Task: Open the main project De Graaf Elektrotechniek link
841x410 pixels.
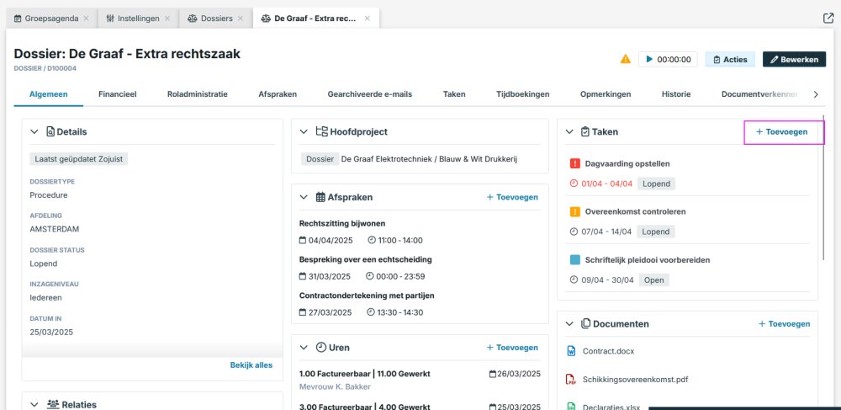Action: pos(429,159)
